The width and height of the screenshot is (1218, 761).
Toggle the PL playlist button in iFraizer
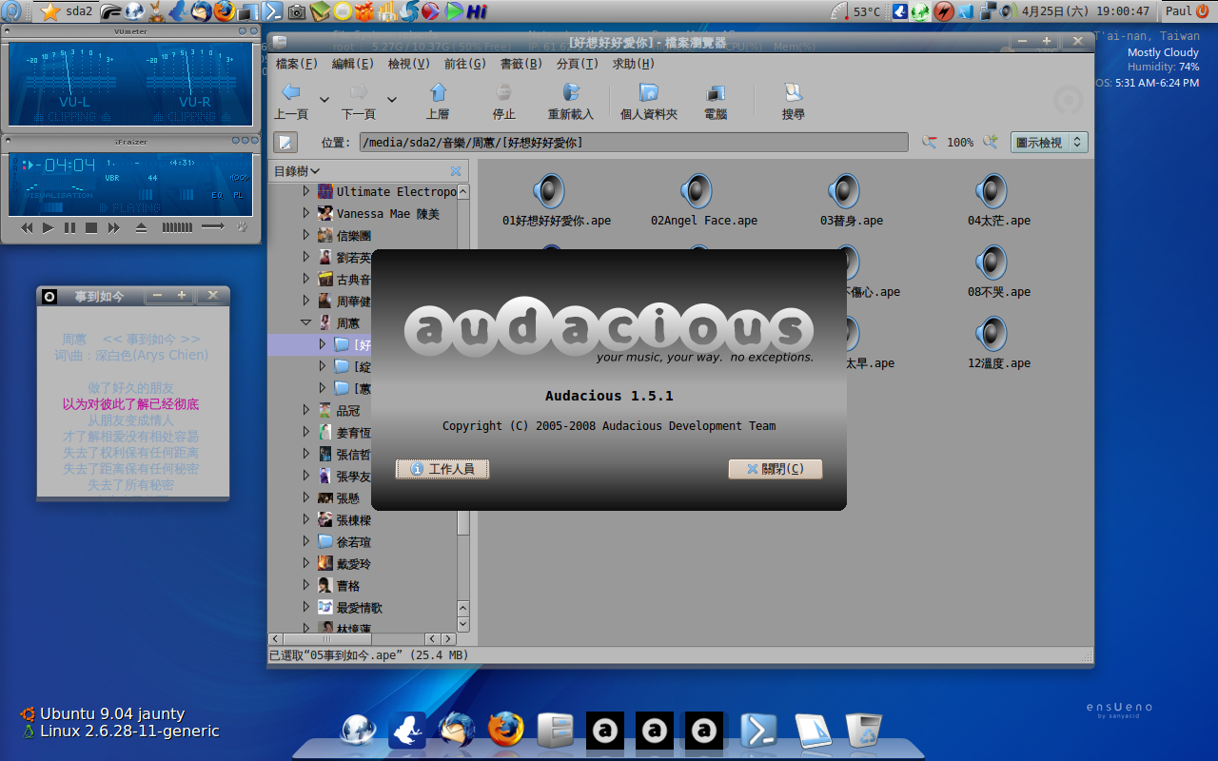pyautogui.click(x=238, y=195)
